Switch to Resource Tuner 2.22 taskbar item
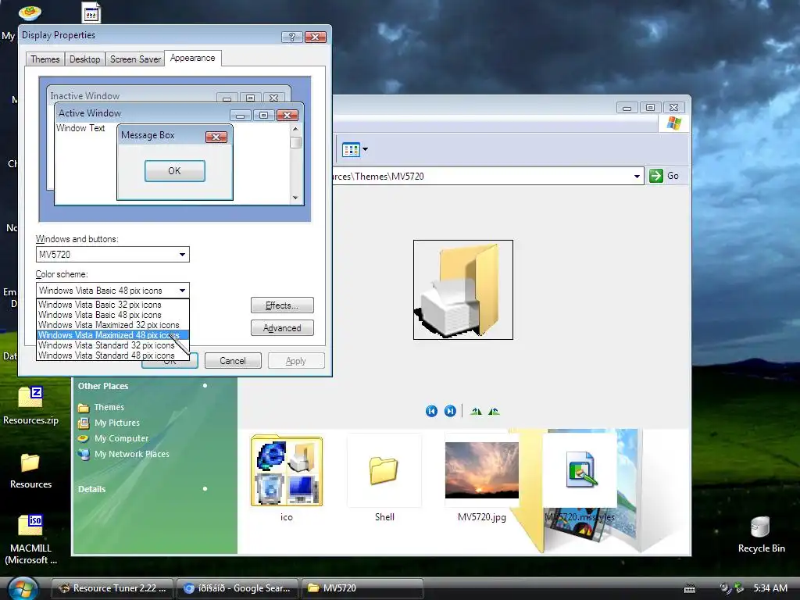 (x=112, y=588)
